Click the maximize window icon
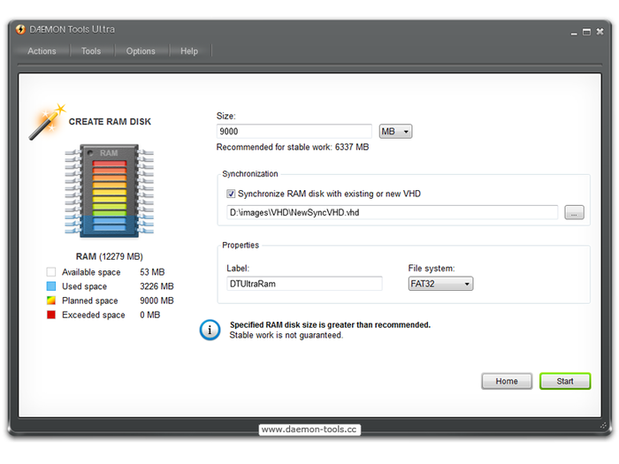Image resolution: width=619 pixels, height=464 pixels. 586,32
